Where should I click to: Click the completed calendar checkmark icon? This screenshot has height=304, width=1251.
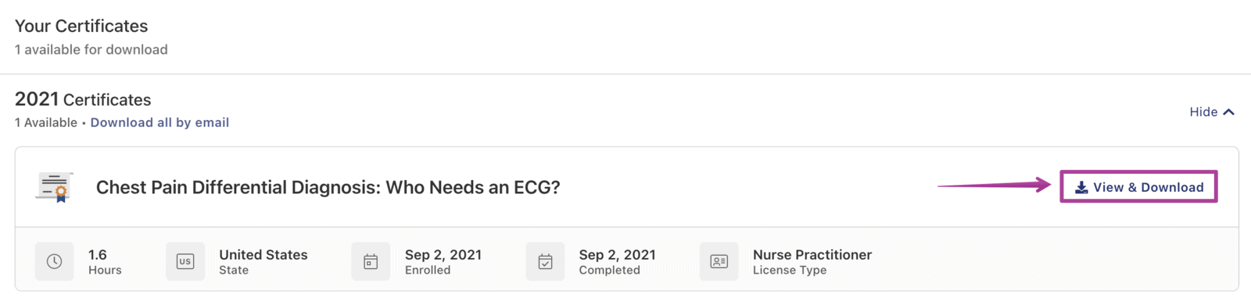(x=545, y=261)
